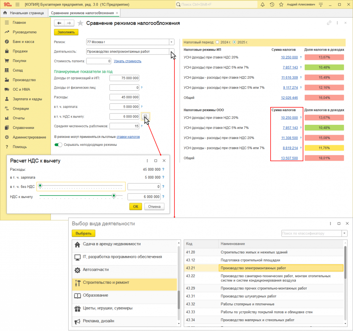Open the home page tab

[23, 13]
